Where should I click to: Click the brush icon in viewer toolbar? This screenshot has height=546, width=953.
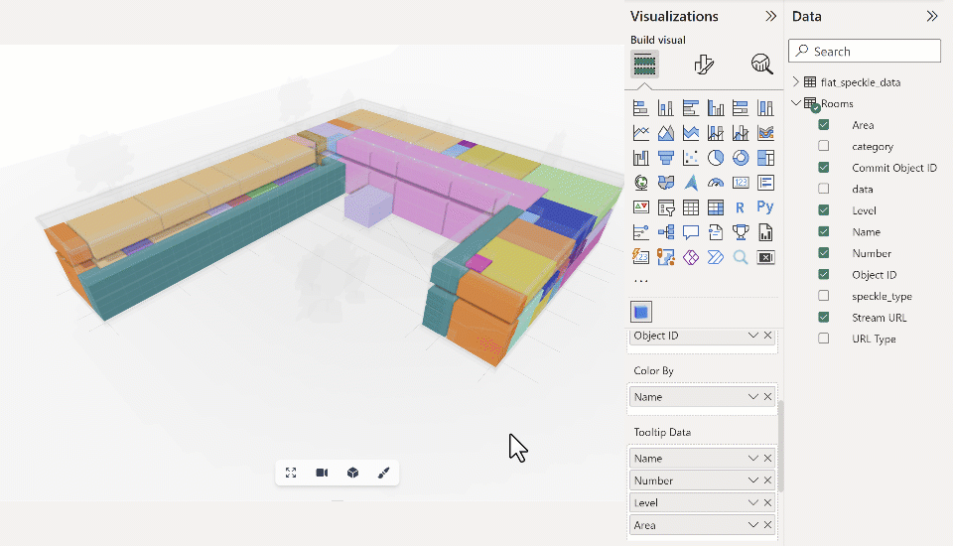[x=383, y=473]
